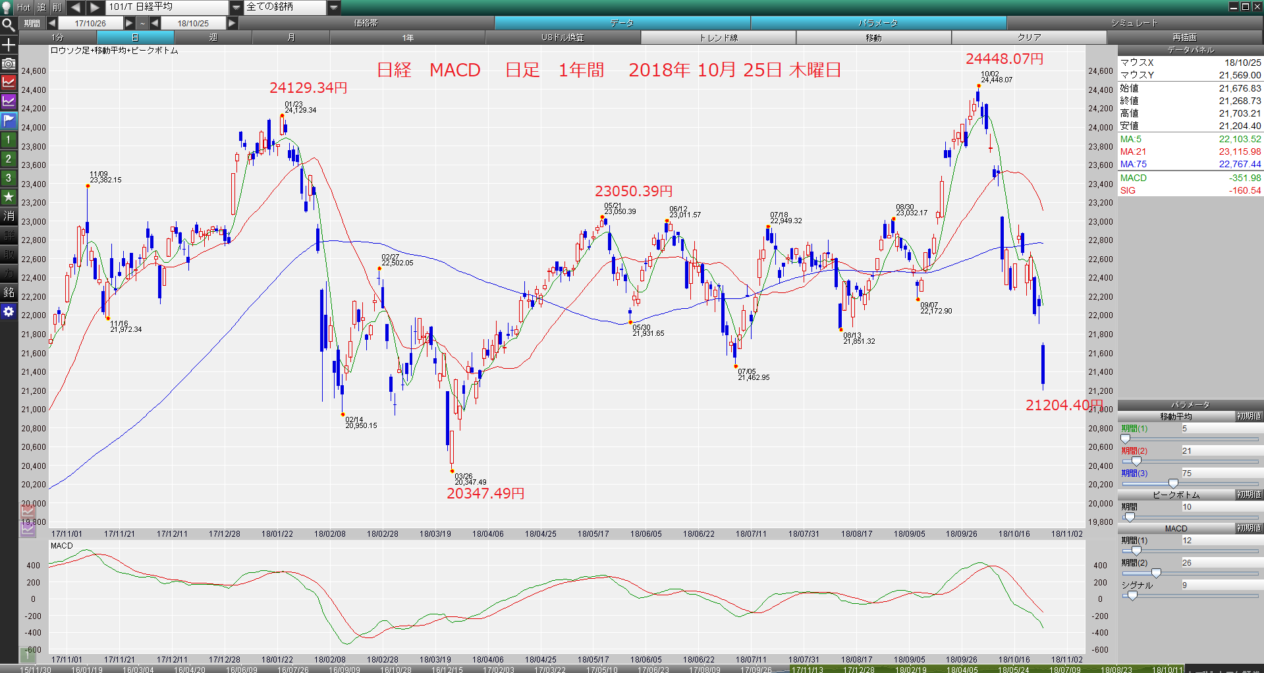Click the start date field 17/10/26

(x=90, y=23)
